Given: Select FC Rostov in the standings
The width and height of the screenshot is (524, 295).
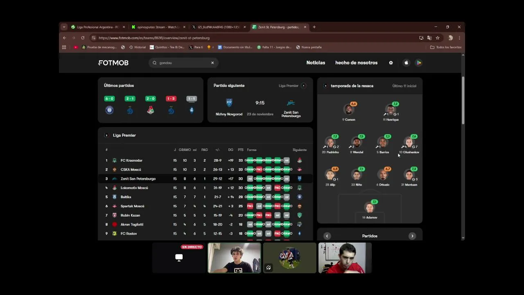Looking at the screenshot, I should [x=129, y=234].
